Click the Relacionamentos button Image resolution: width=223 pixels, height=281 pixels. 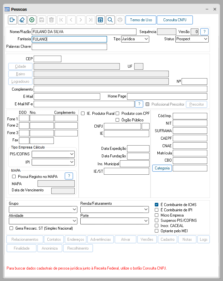[25, 239]
